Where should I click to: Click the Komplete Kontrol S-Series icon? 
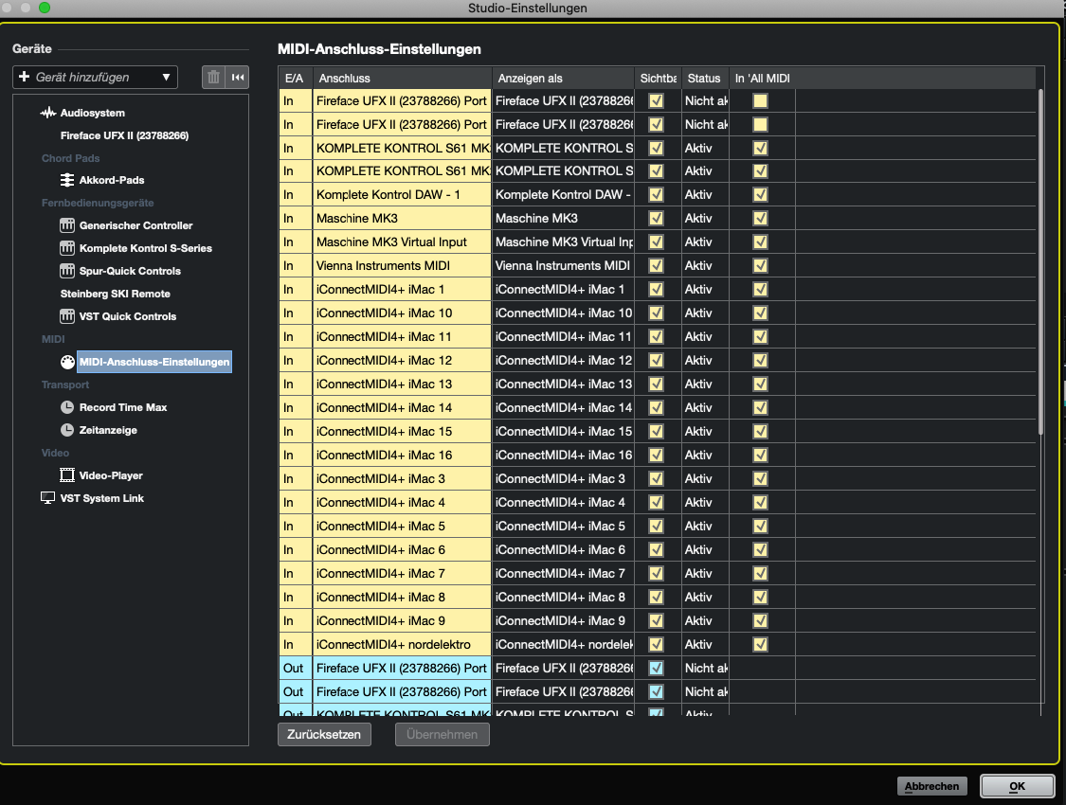[x=66, y=248]
